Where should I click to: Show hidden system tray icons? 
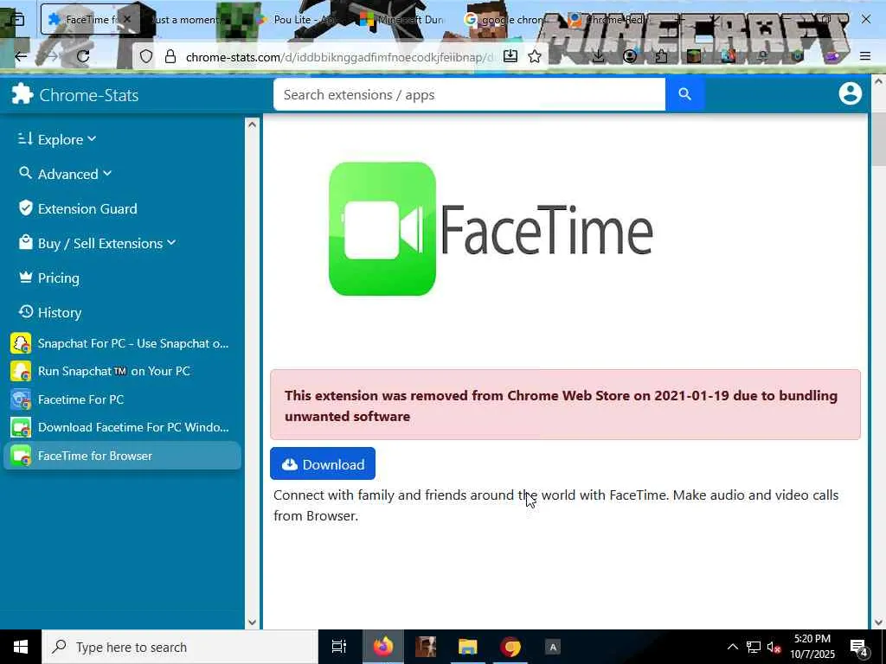tap(732, 647)
